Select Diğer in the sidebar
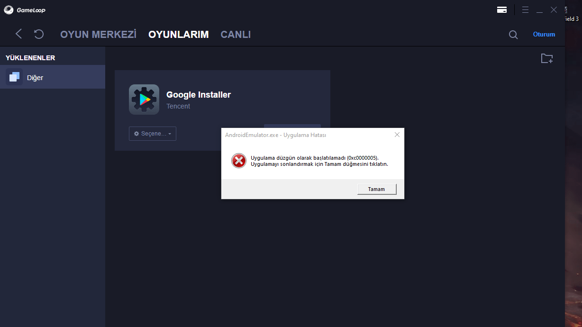582x327 pixels. (53, 77)
